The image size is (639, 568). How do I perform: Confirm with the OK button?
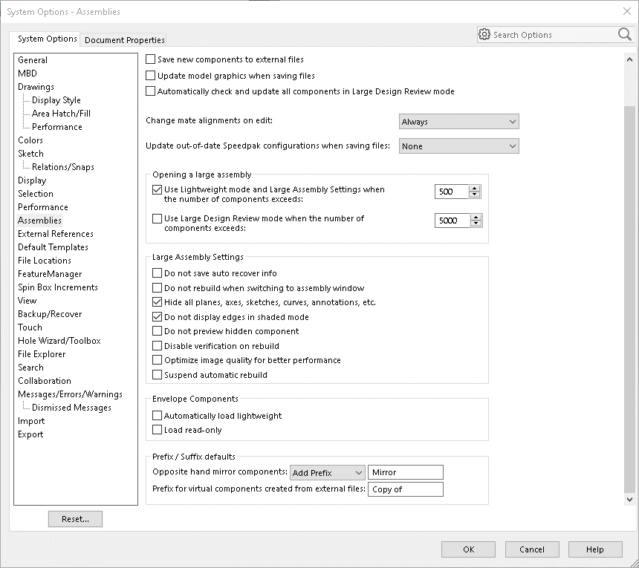(468, 549)
